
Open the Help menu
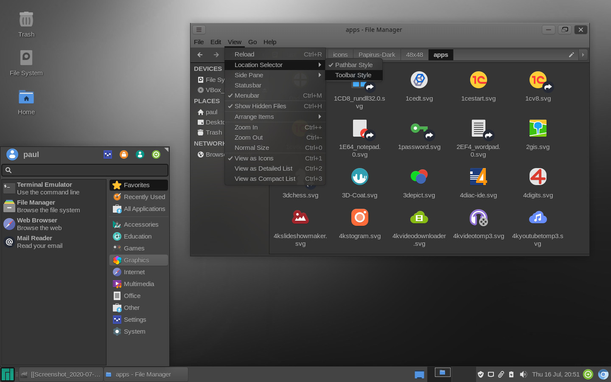pos(270,42)
